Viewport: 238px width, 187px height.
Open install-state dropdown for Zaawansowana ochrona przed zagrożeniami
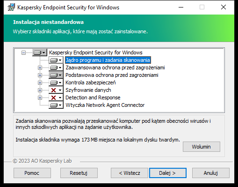[56, 67]
